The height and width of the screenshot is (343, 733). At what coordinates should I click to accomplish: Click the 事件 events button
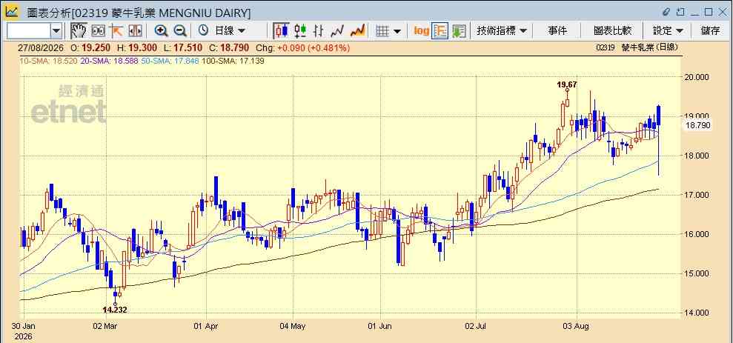click(x=557, y=31)
